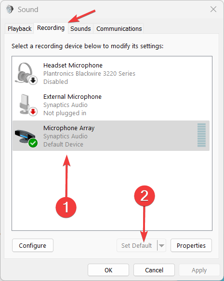The image size is (224, 281).
Task: Click the black disabled arrow badge on headset
Action: [33, 80]
